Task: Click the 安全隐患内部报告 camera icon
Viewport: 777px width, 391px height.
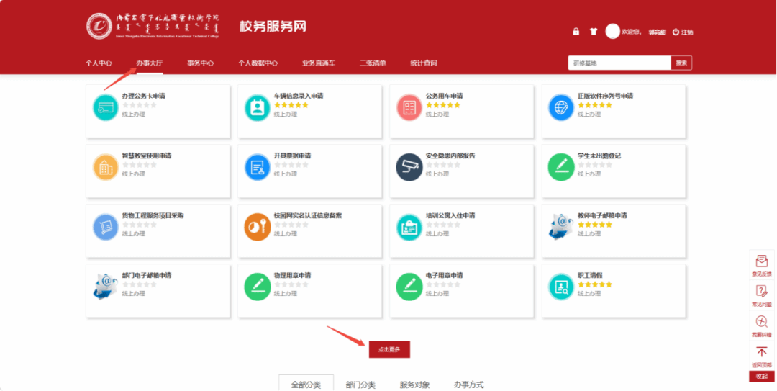Action: point(409,167)
